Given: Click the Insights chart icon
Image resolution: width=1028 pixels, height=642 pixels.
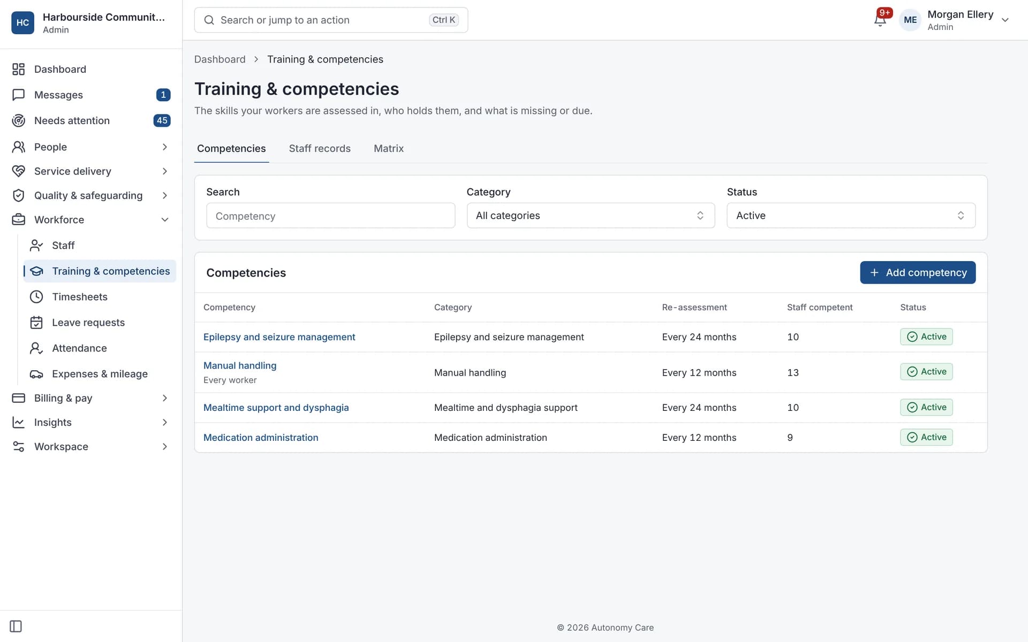Looking at the screenshot, I should coord(18,422).
